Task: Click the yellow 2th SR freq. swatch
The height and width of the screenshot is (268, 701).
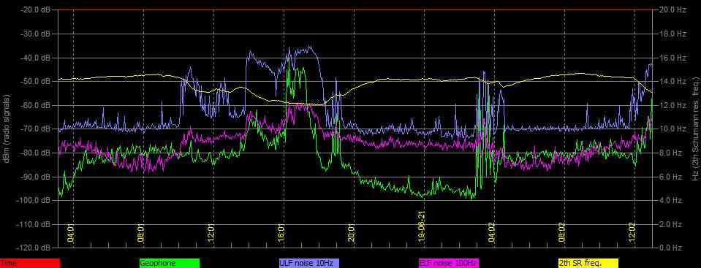Action: (x=588, y=264)
